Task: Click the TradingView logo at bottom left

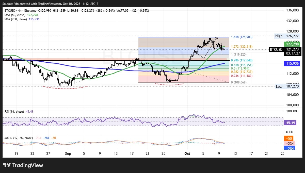Action: 23,165
